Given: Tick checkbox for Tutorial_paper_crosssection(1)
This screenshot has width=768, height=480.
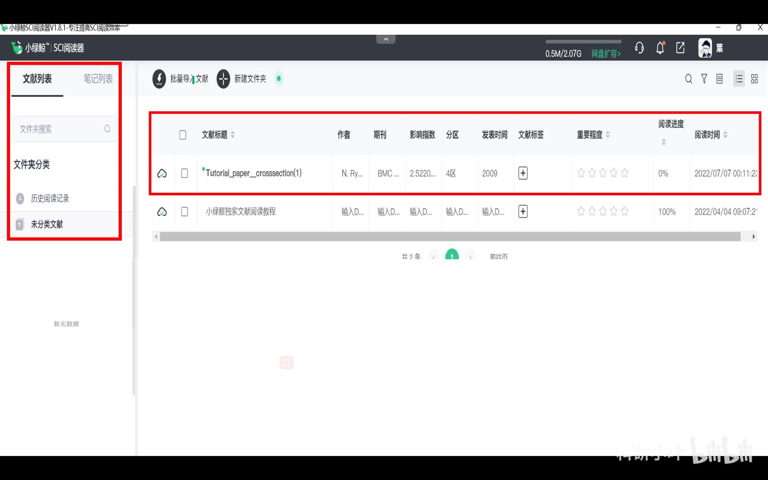Looking at the screenshot, I should click(184, 173).
